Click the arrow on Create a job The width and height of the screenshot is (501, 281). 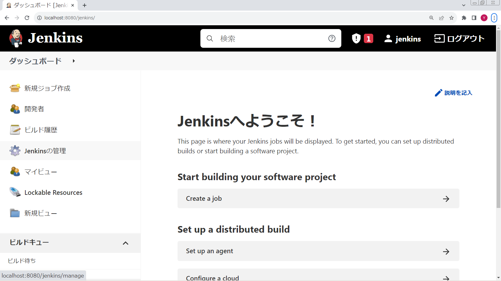446,199
